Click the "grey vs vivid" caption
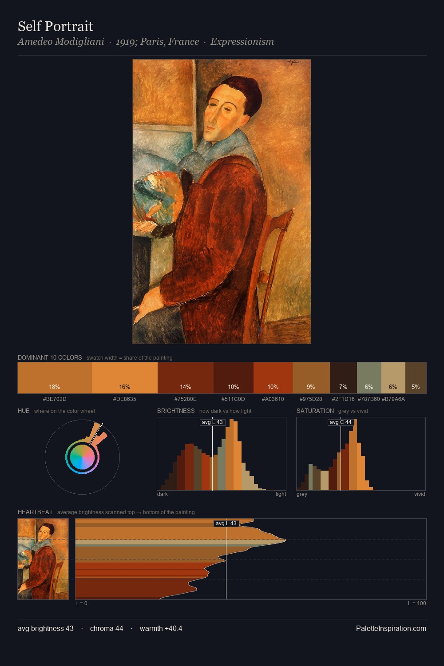The image size is (444, 666). click(353, 411)
